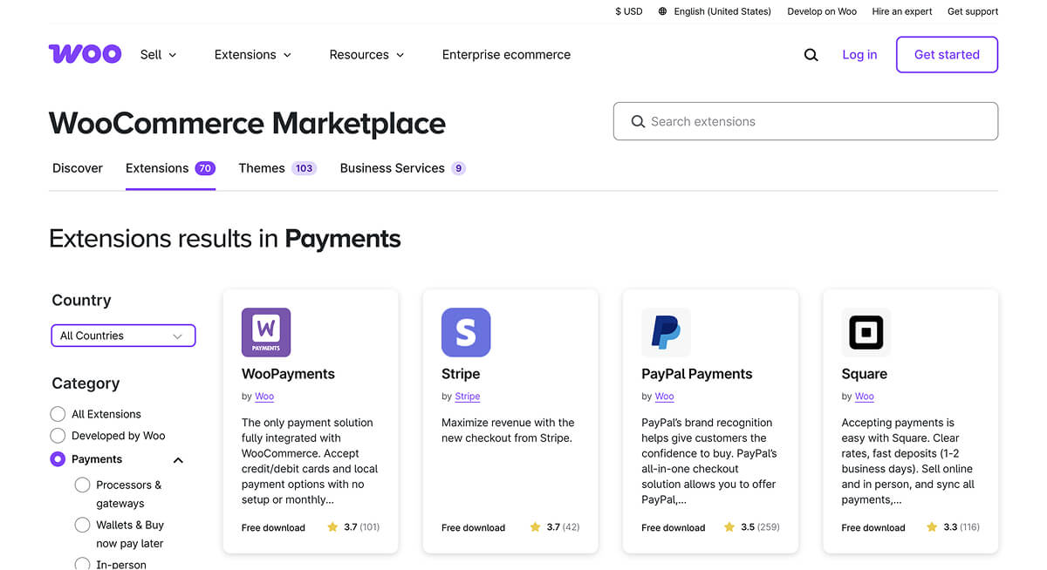Open Woo developer link under WooPayments
1047x570 pixels.
(264, 397)
